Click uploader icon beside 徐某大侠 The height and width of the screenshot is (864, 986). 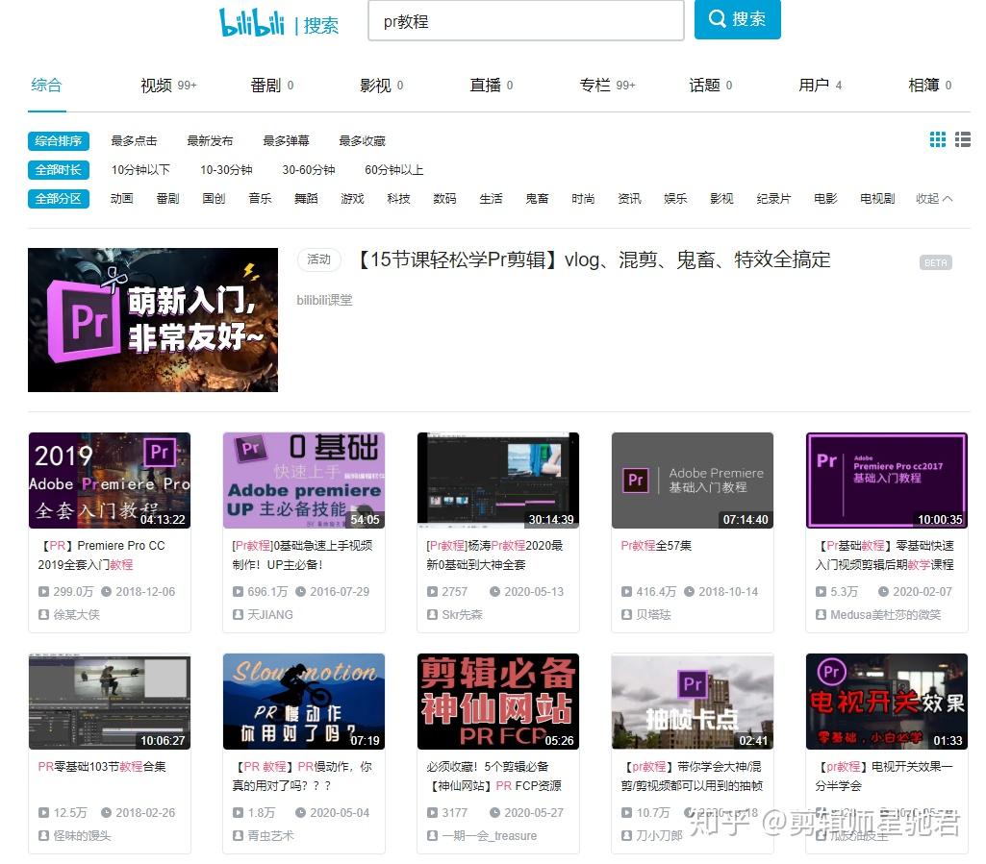click(43, 614)
